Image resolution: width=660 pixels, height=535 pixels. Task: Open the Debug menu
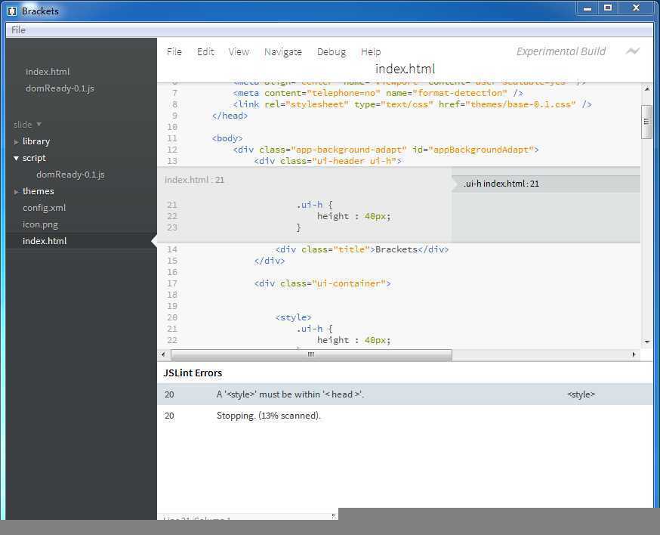(332, 52)
